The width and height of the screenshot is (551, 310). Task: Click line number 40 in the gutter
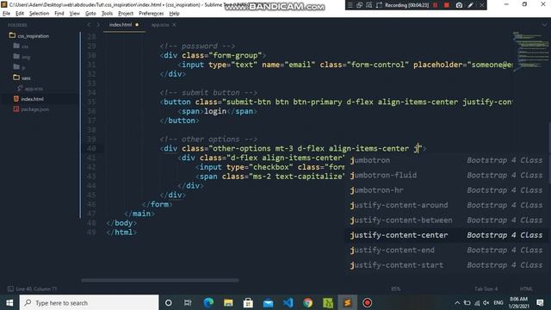pyautogui.click(x=91, y=148)
